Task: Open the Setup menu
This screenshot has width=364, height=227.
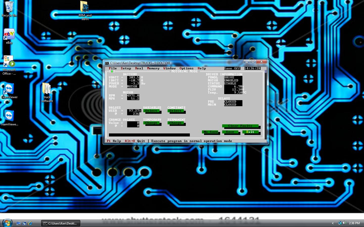Action: (126, 68)
